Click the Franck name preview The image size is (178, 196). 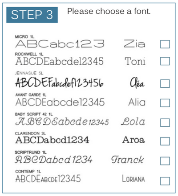[x=127, y=160]
